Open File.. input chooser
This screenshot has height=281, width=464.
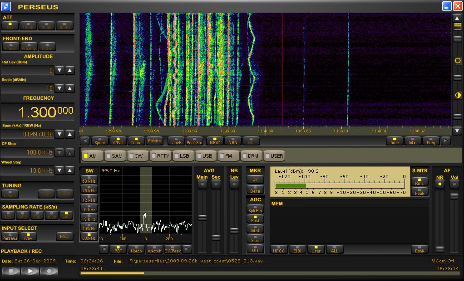tap(64, 237)
